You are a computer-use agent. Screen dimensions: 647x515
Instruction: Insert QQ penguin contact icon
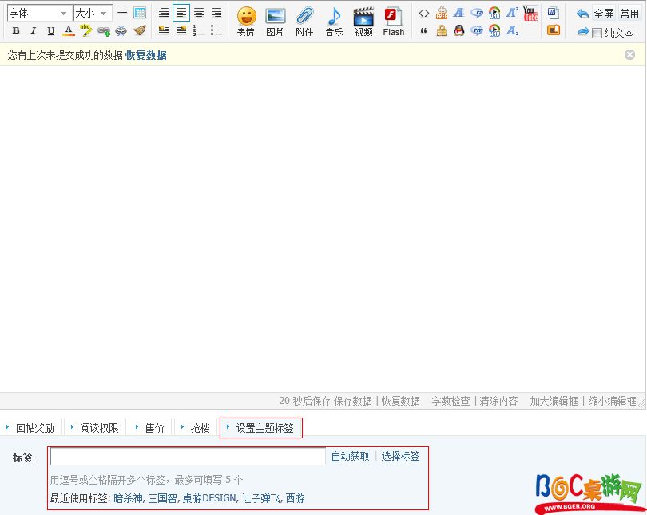pos(459,30)
